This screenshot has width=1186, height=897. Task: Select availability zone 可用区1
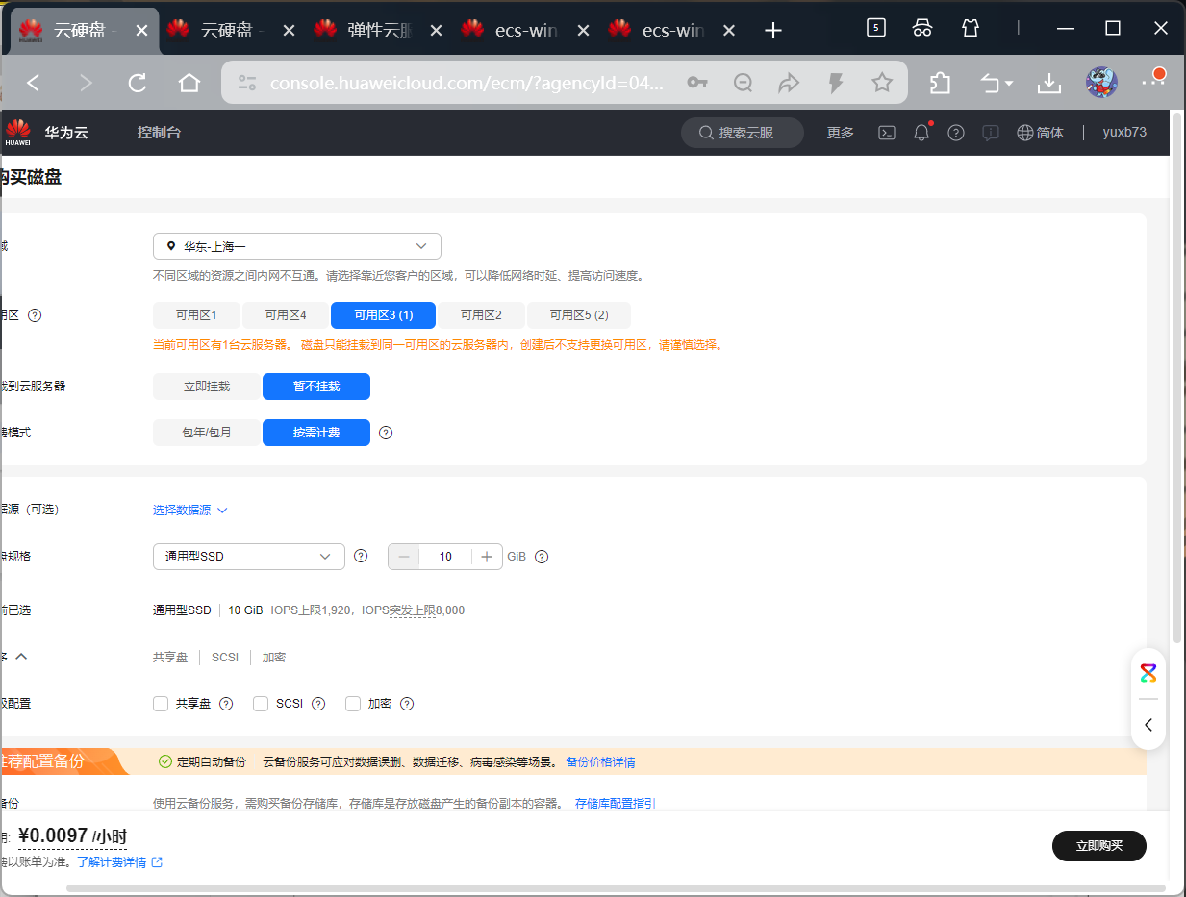pyautogui.click(x=196, y=315)
